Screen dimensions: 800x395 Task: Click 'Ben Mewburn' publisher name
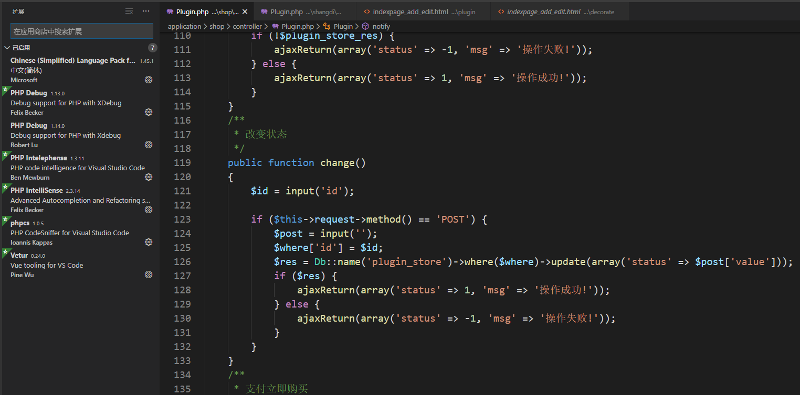click(x=30, y=178)
